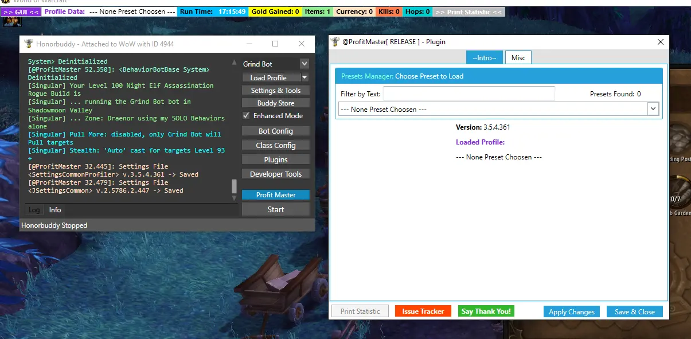Click the Honorbuddy title bar app icon
Image resolution: width=691 pixels, height=339 pixels.
29,44
